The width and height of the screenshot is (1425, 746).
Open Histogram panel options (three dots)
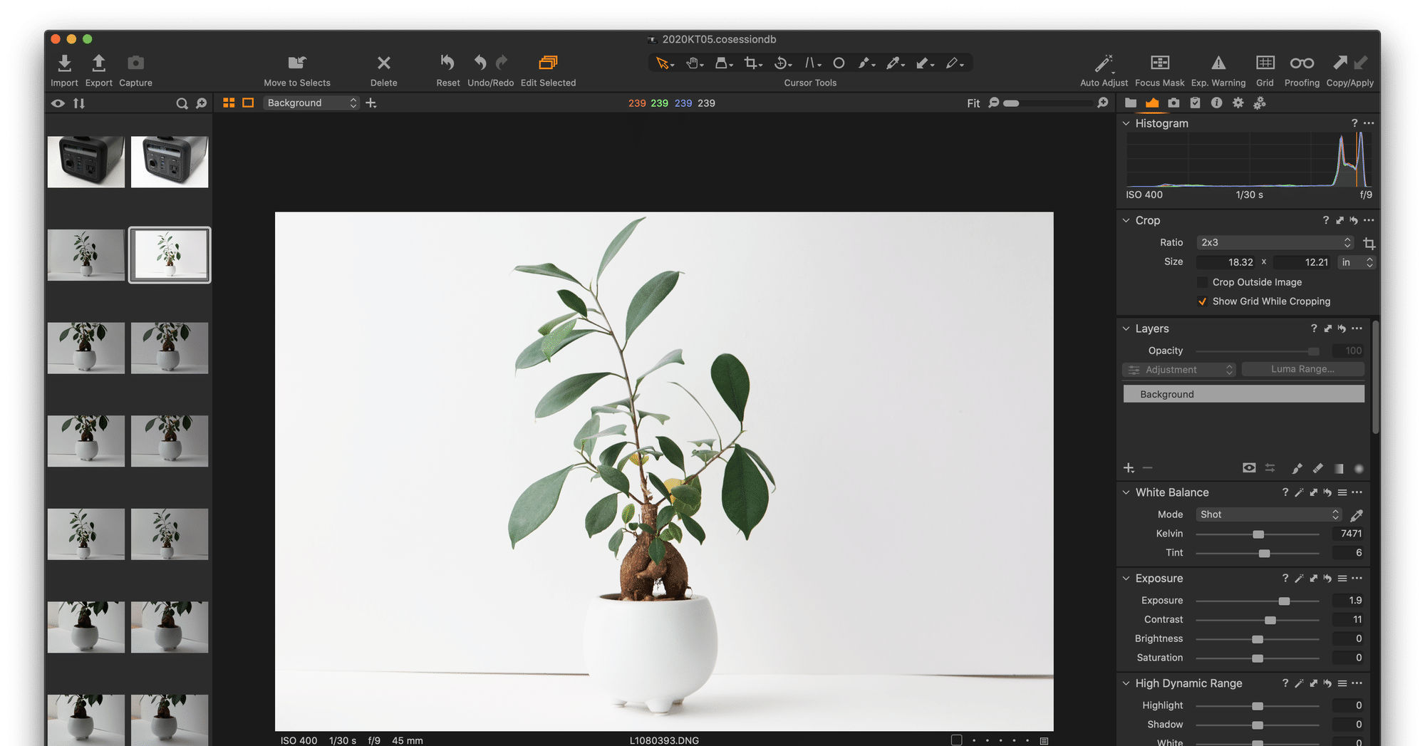click(1369, 123)
